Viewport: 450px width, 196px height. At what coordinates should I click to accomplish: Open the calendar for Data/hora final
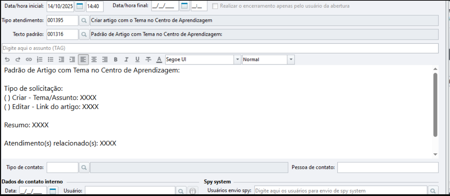(x=185, y=6)
